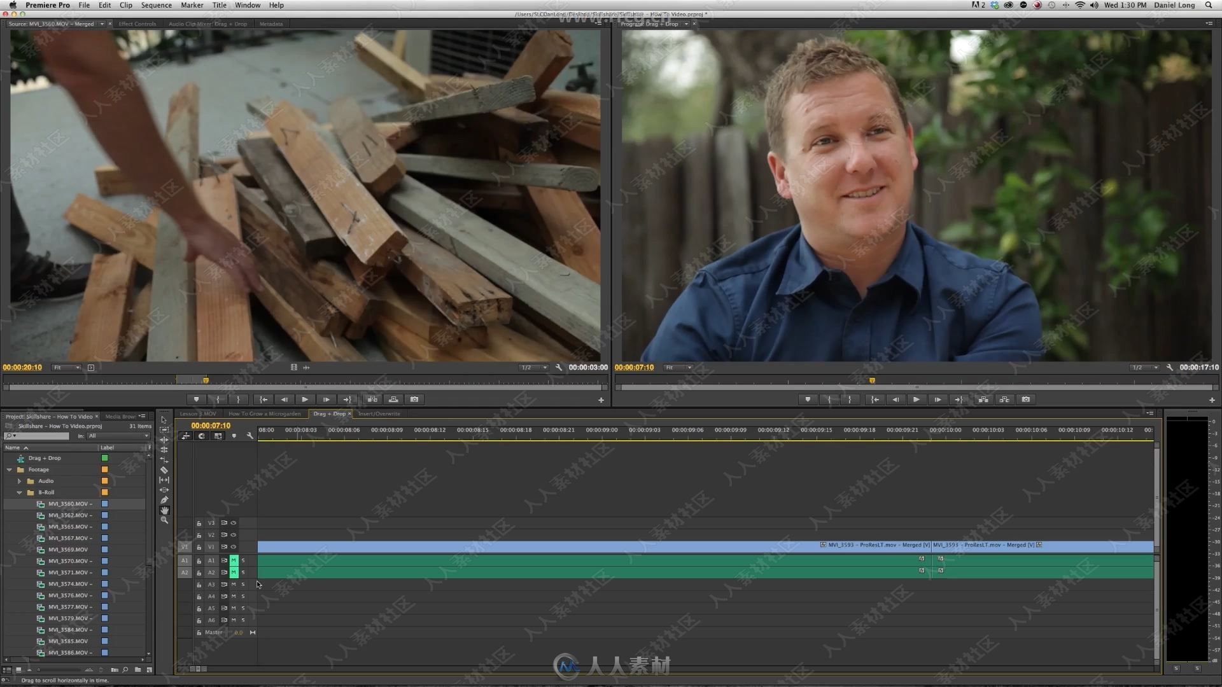Add marker in Source monitor
Viewport: 1222px width, 687px height.
pos(196,399)
